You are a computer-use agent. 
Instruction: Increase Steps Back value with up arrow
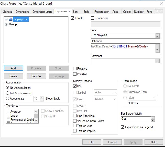(x=42, y=97)
